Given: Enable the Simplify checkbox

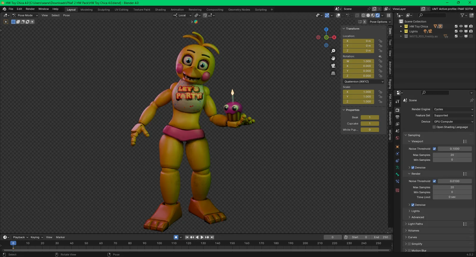Looking at the screenshot, I should [409, 244].
